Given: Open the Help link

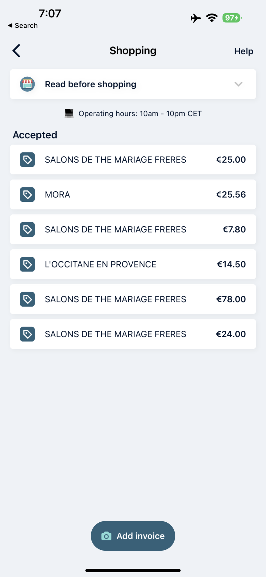Looking at the screenshot, I should pos(243,51).
